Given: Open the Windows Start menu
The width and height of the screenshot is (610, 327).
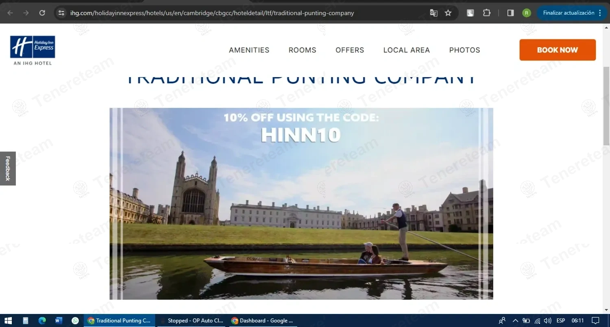Looking at the screenshot, I should coord(8,321).
